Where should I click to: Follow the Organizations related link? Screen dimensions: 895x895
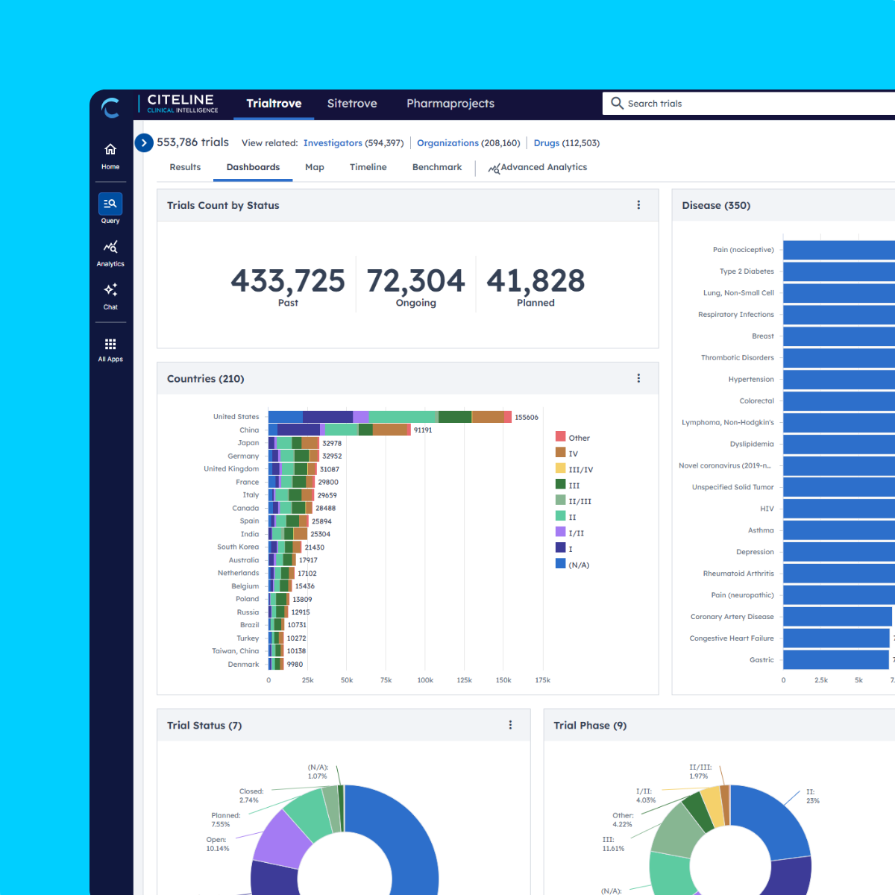[447, 142]
